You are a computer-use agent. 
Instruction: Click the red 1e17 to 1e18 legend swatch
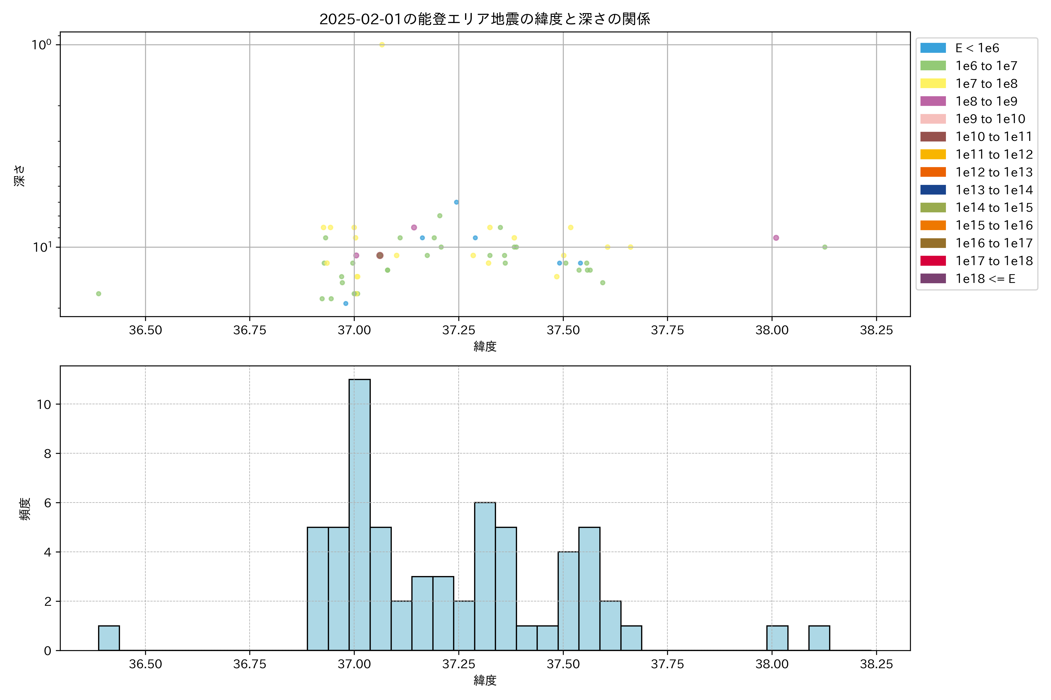(932, 261)
